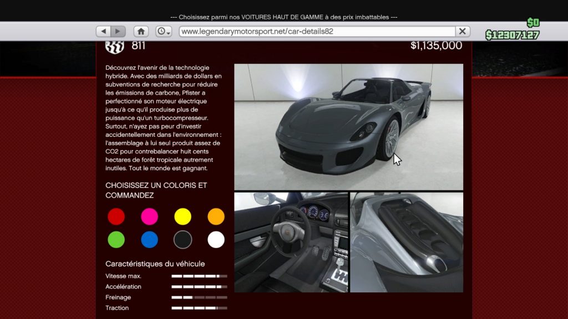
Task: Click the vehicle description paragraph
Action: pyautogui.click(x=164, y=118)
